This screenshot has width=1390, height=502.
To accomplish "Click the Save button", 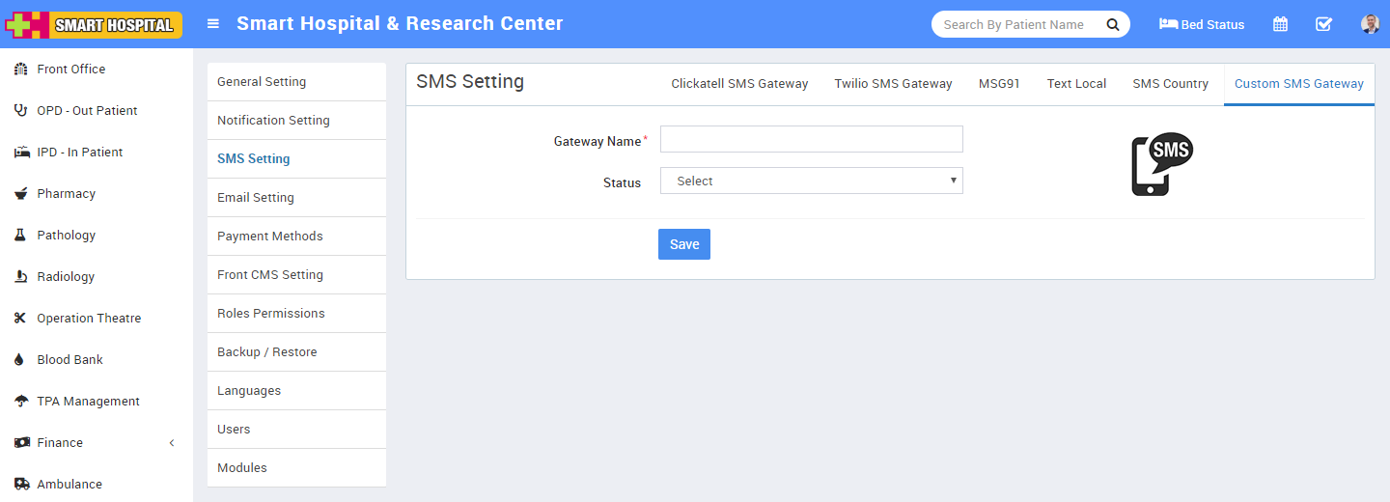I will [684, 244].
